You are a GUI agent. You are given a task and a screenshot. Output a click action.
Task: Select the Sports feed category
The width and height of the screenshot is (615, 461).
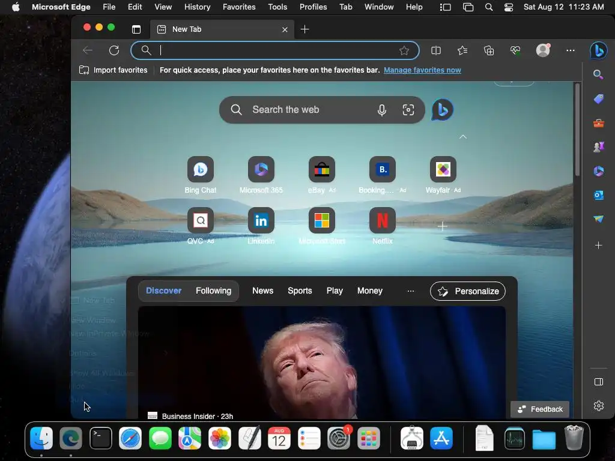click(300, 291)
